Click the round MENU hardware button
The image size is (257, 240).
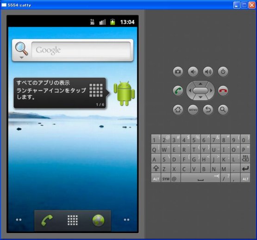[x=193, y=110]
